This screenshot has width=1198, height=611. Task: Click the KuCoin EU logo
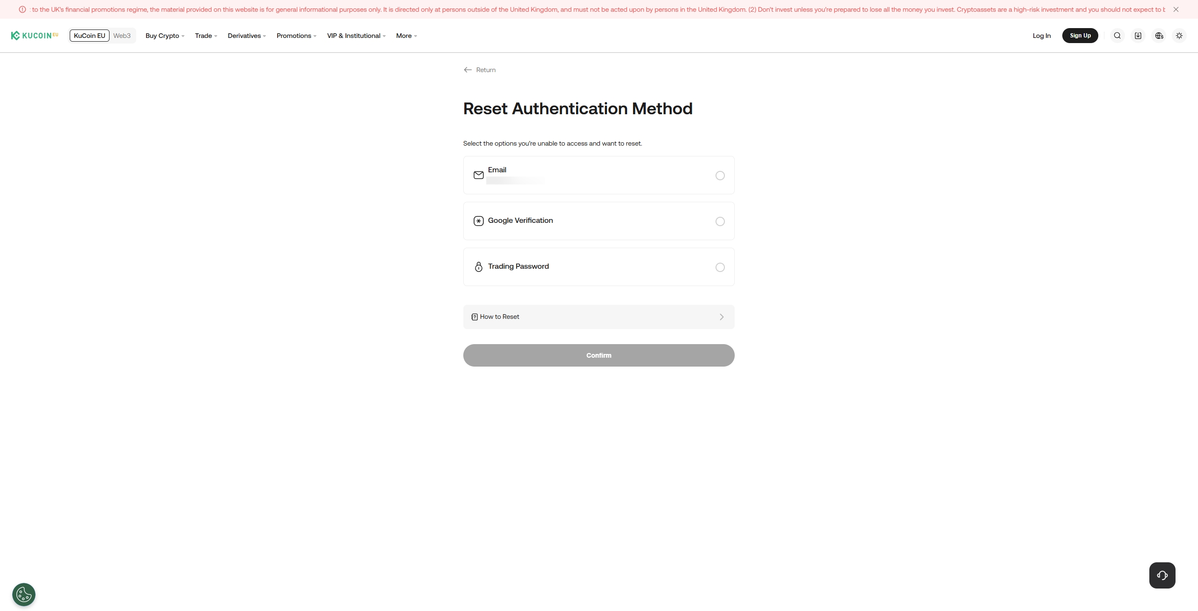click(x=35, y=36)
